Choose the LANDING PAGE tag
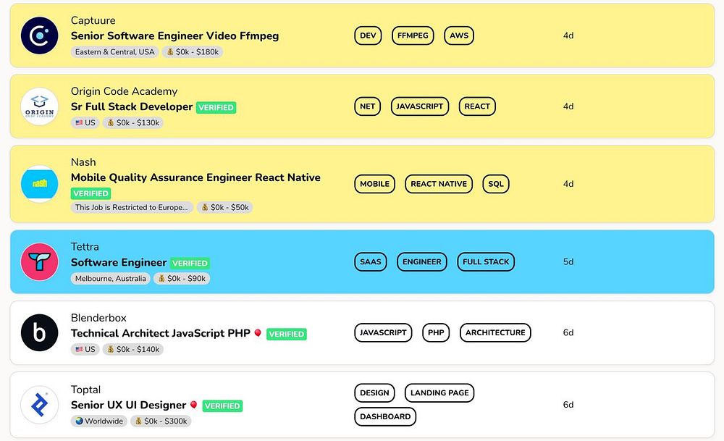 pyautogui.click(x=439, y=393)
